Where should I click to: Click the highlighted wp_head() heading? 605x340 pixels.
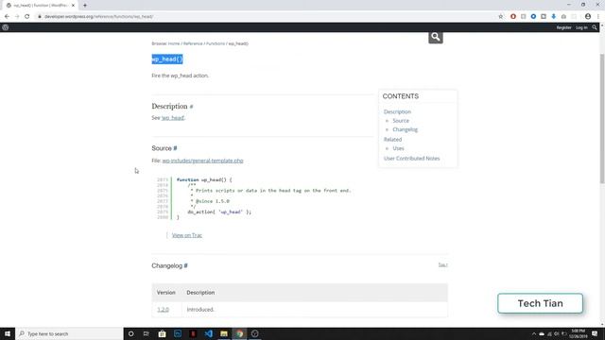[167, 59]
